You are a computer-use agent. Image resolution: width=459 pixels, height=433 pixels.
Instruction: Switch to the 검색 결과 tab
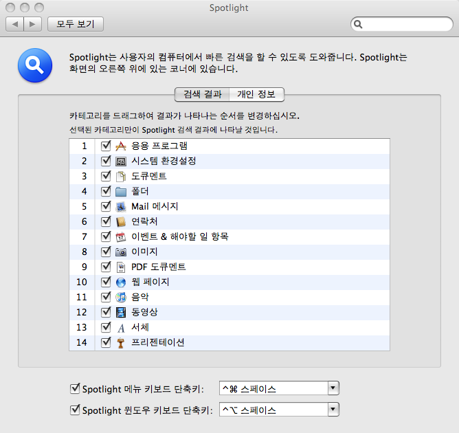[x=202, y=94]
